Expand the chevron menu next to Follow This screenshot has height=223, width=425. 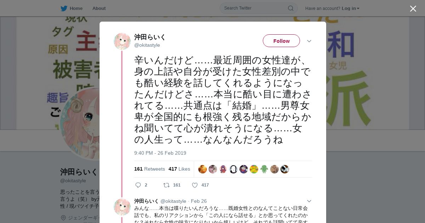coord(309,41)
